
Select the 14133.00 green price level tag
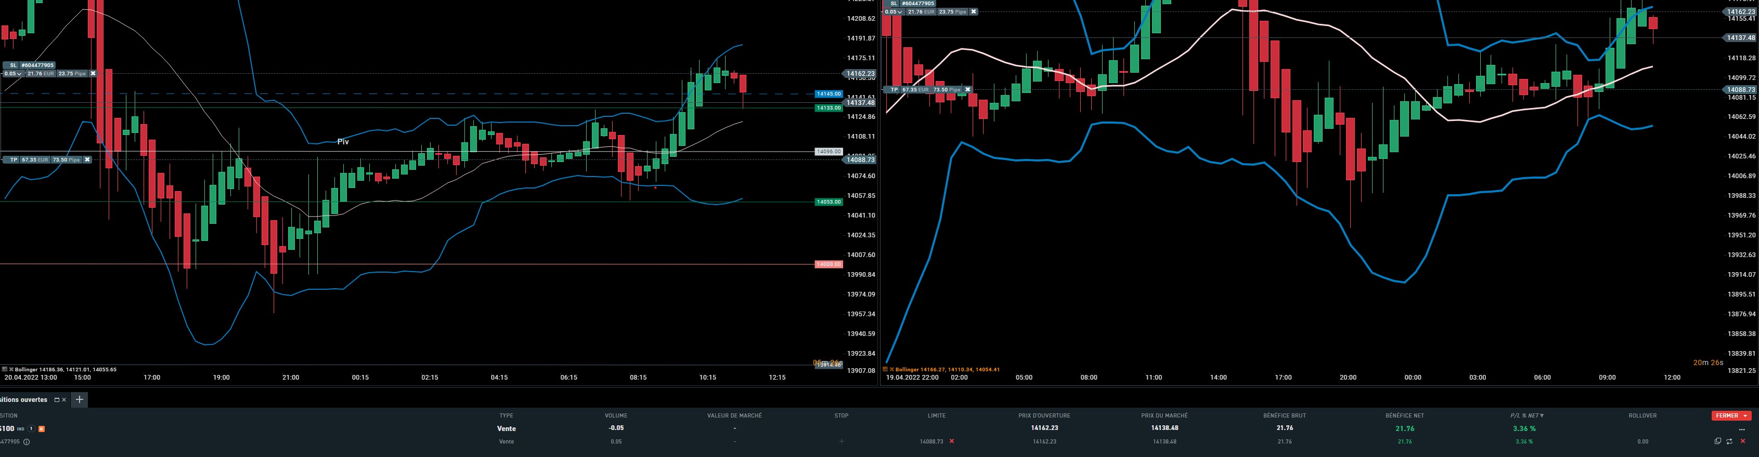(x=829, y=108)
